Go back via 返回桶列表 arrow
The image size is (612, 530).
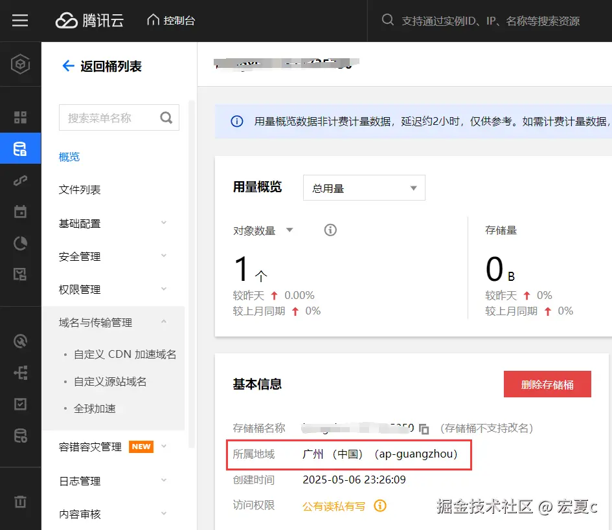68,66
